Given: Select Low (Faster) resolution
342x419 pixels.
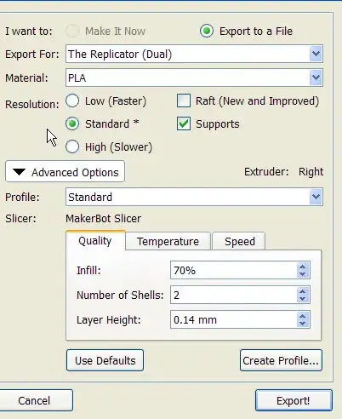Looking at the screenshot, I should click(x=72, y=100).
